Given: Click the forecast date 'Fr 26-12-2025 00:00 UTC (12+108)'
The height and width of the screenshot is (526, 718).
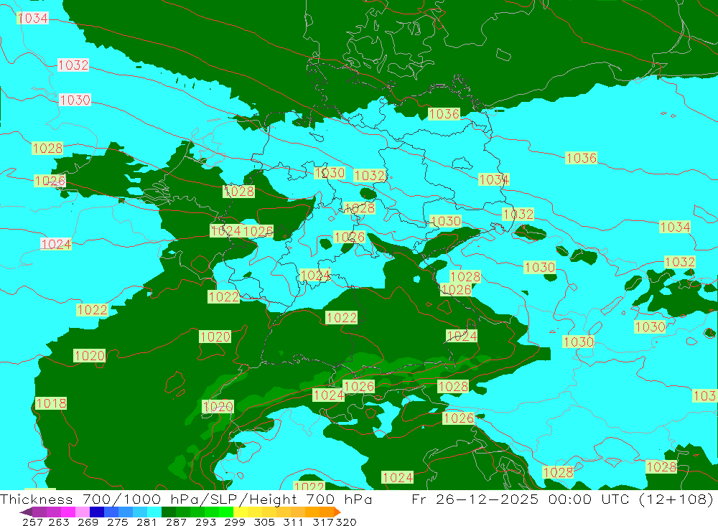Looking at the screenshot, I should 562,499.
